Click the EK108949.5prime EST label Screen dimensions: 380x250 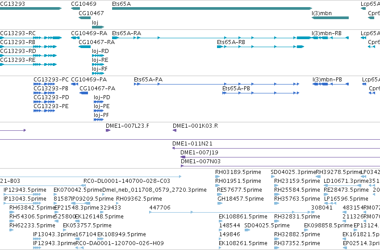(121, 234)
